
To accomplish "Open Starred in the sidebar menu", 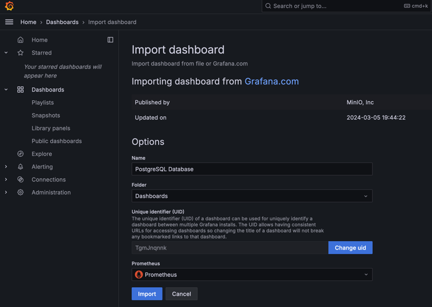I will tap(42, 53).
